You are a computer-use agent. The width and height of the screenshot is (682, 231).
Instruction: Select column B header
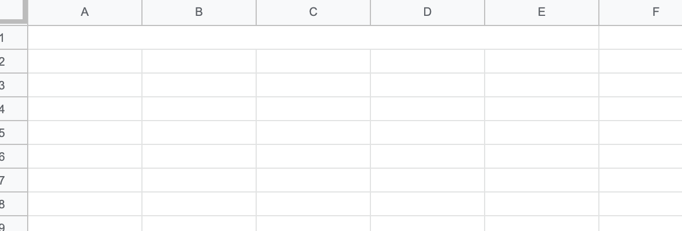[x=199, y=12]
